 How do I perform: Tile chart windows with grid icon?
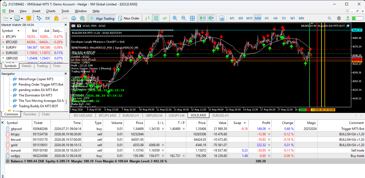pyautogui.click(x=193, y=18)
